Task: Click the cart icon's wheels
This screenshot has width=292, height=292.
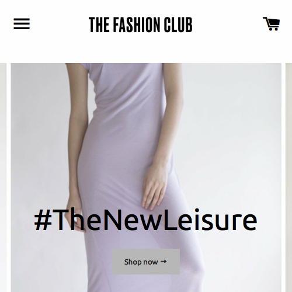Action: (x=273, y=29)
